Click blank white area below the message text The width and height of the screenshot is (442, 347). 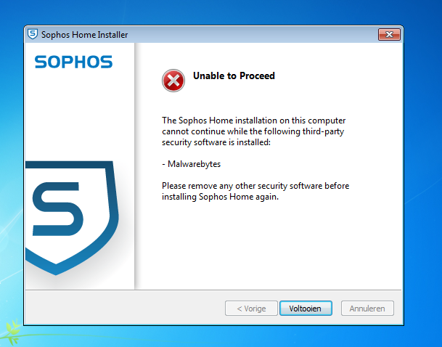(268, 245)
